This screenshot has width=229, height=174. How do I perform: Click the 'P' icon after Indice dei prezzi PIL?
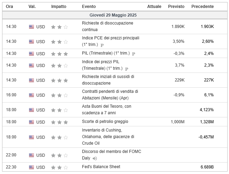(x=127, y=69)
